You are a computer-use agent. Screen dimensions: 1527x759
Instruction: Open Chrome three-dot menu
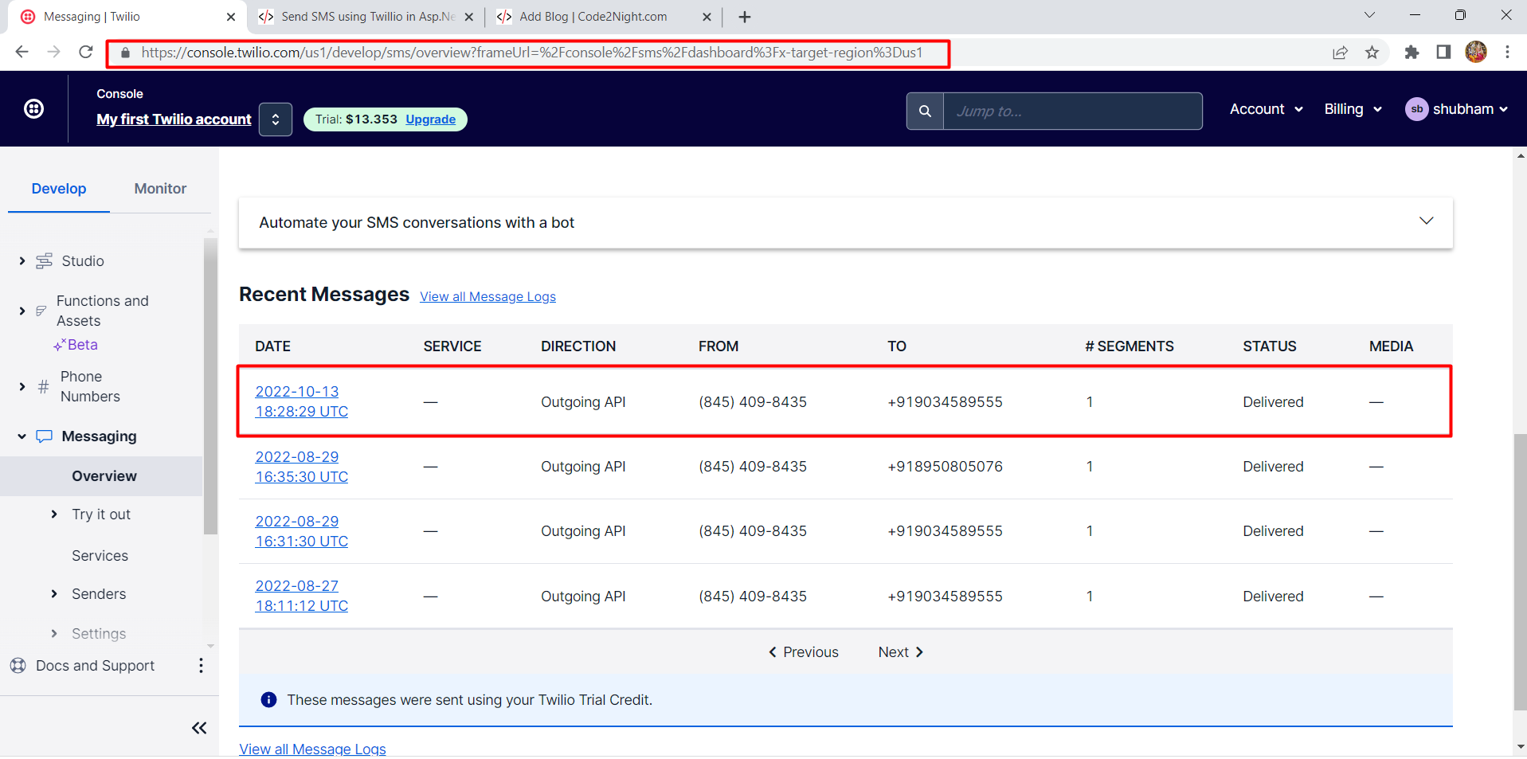click(x=1507, y=53)
